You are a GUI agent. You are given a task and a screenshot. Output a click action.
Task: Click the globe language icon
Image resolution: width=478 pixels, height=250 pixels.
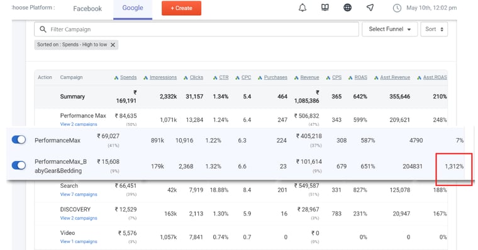[x=348, y=8]
